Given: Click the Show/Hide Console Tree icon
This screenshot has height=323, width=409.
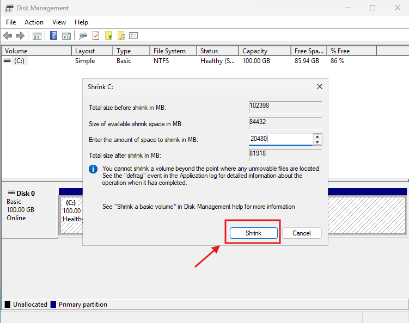Looking at the screenshot, I should (37, 36).
